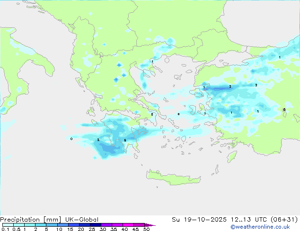This screenshot has width=300, height=231.
Task: Click the 0.5 to 1 mm legend swatch
Action: [x=19, y=225]
